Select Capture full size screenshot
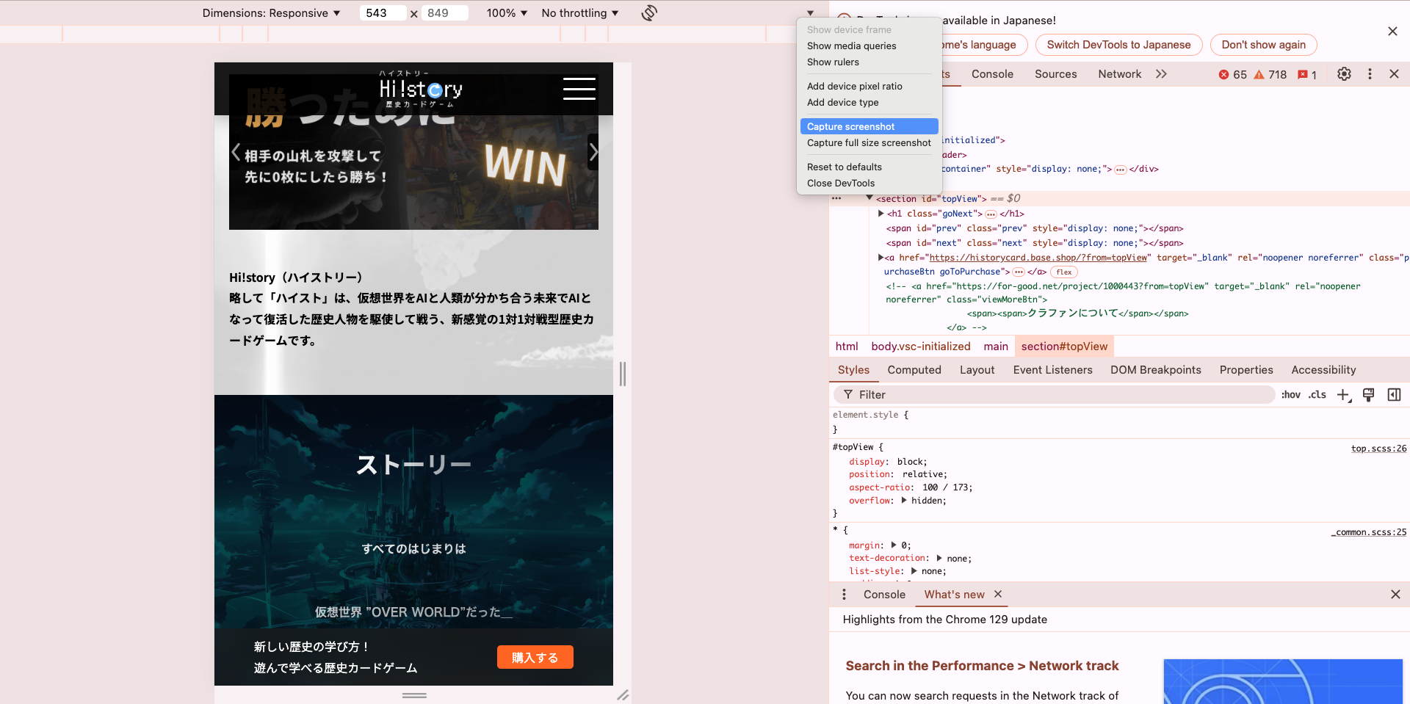The image size is (1410, 704). 868,142
